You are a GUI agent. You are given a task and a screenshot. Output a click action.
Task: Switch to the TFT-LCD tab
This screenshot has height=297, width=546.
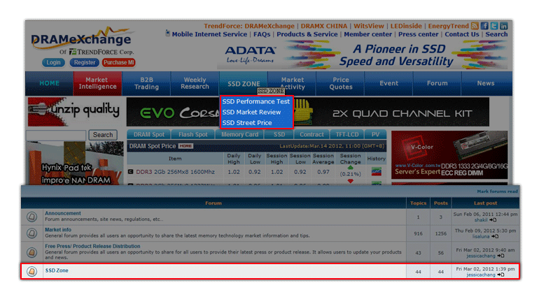(346, 135)
